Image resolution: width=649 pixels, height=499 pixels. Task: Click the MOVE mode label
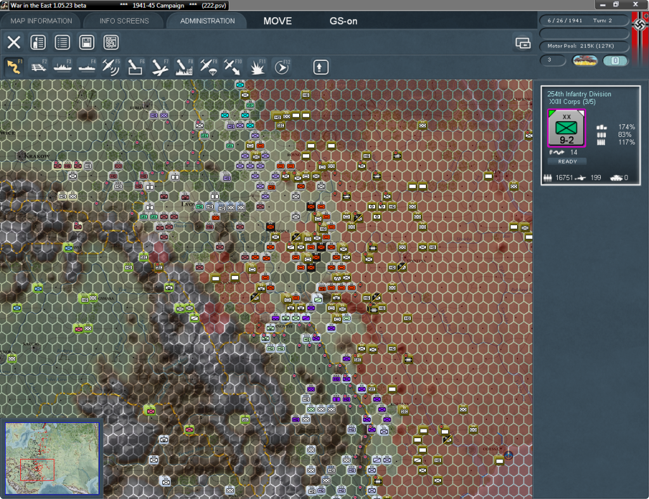click(278, 21)
